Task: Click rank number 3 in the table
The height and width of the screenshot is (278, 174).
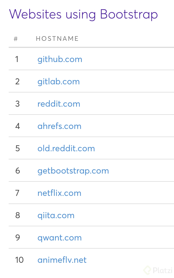Action: tap(18, 104)
